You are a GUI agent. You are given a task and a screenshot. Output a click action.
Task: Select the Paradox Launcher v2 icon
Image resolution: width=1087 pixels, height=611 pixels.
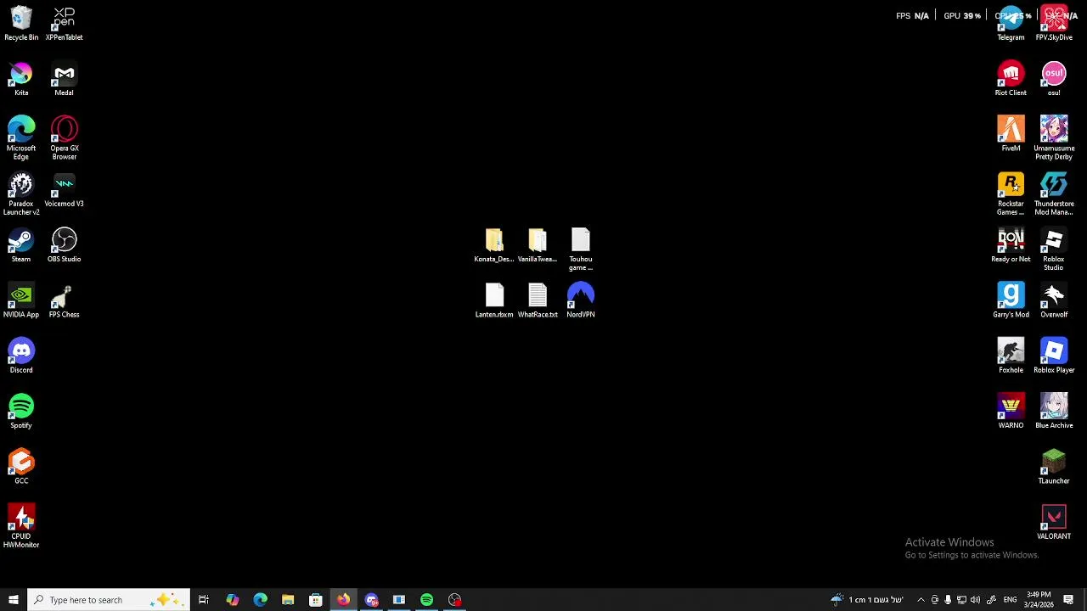pos(21,193)
